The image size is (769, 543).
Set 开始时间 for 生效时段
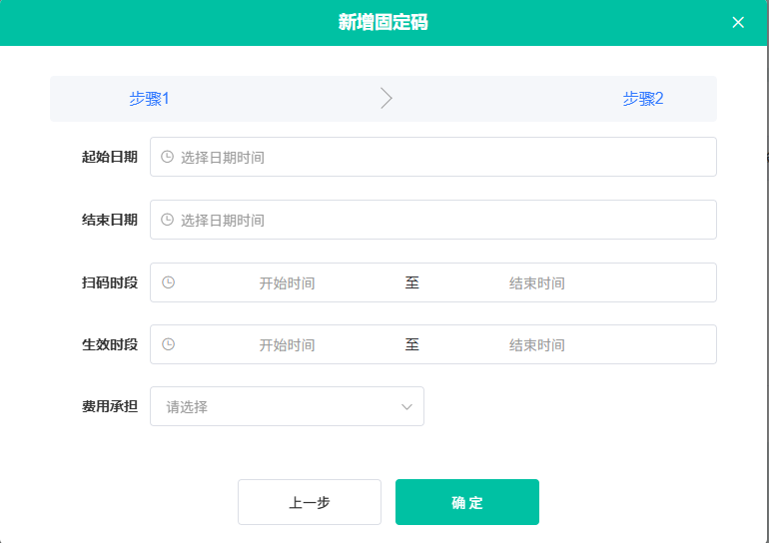(x=287, y=345)
